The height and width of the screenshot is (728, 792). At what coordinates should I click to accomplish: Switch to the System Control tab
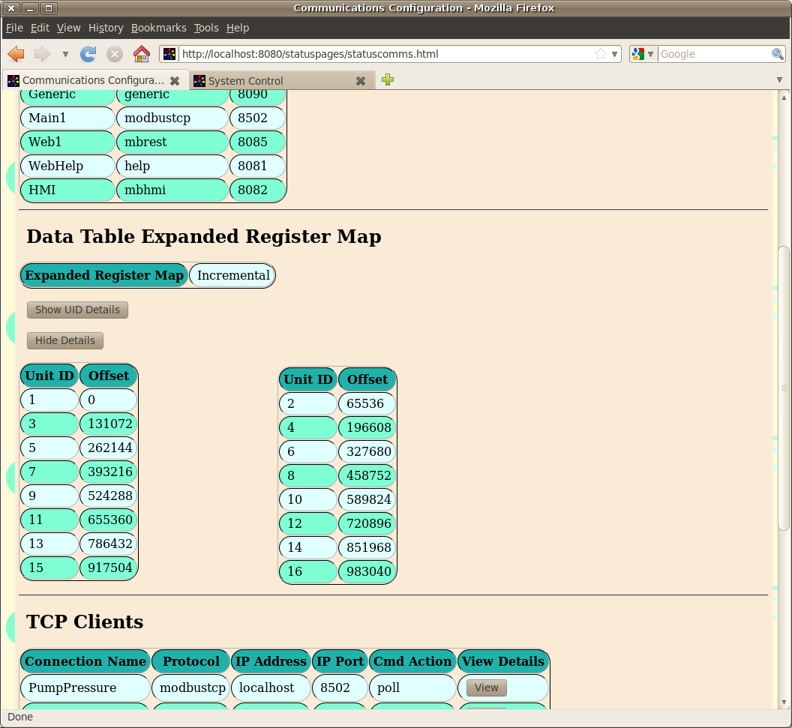(270, 81)
